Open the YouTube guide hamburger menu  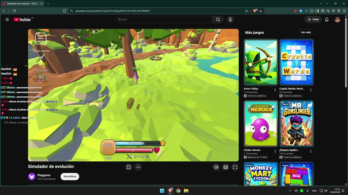[x=7, y=19]
